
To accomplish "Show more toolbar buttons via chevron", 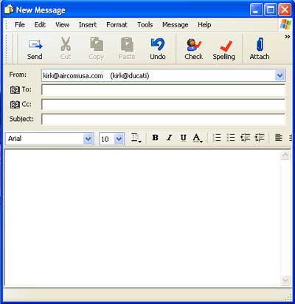I will pyautogui.click(x=288, y=37).
